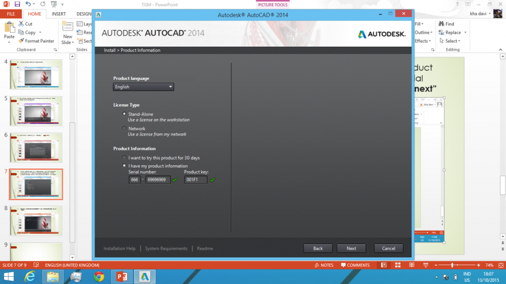Go Back in AutoCAD installer
The width and height of the screenshot is (506, 284).
[x=318, y=248]
